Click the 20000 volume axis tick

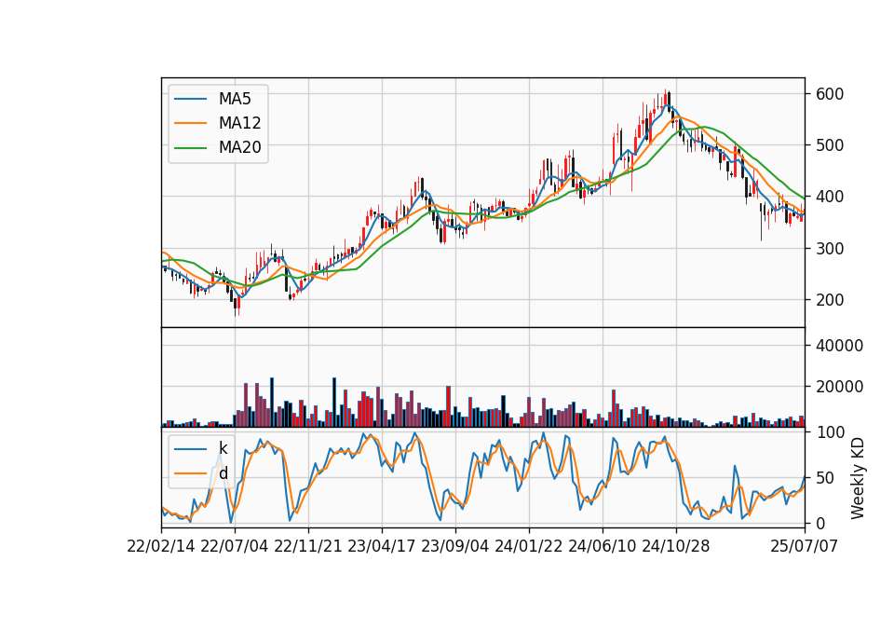click(839, 387)
